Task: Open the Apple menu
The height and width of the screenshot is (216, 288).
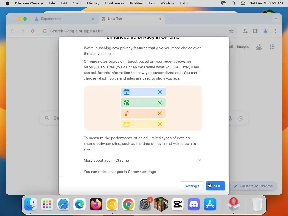Action: [7, 3]
